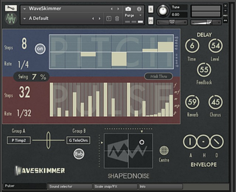
Task: Click the tallest rightmost pitch step block
Action: click(166, 47)
